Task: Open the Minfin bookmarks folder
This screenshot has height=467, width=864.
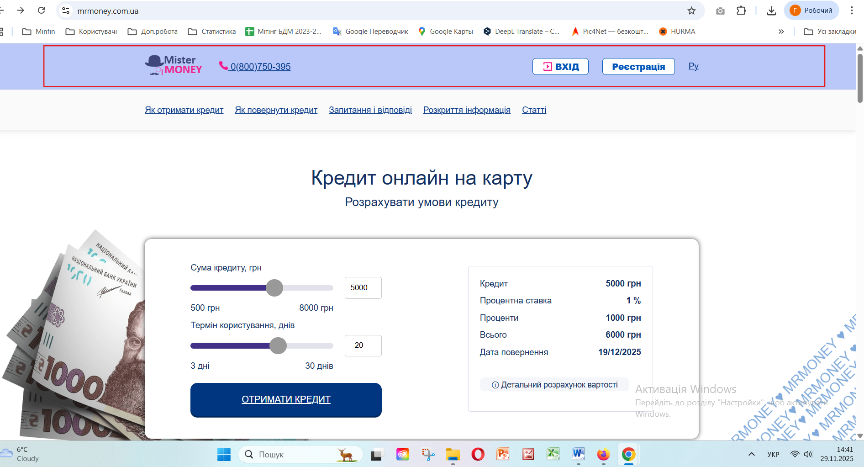Action: pyautogui.click(x=39, y=32)
